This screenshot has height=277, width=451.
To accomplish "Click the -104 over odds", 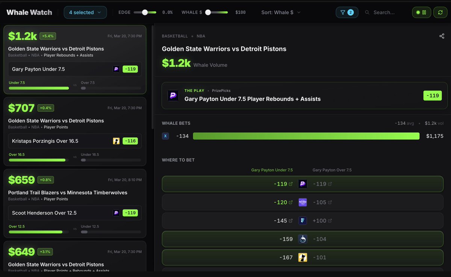I will pos(319,239).
